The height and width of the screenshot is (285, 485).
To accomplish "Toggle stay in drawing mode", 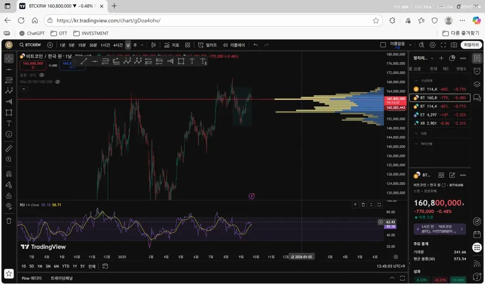I will click(x=9, y=185).
